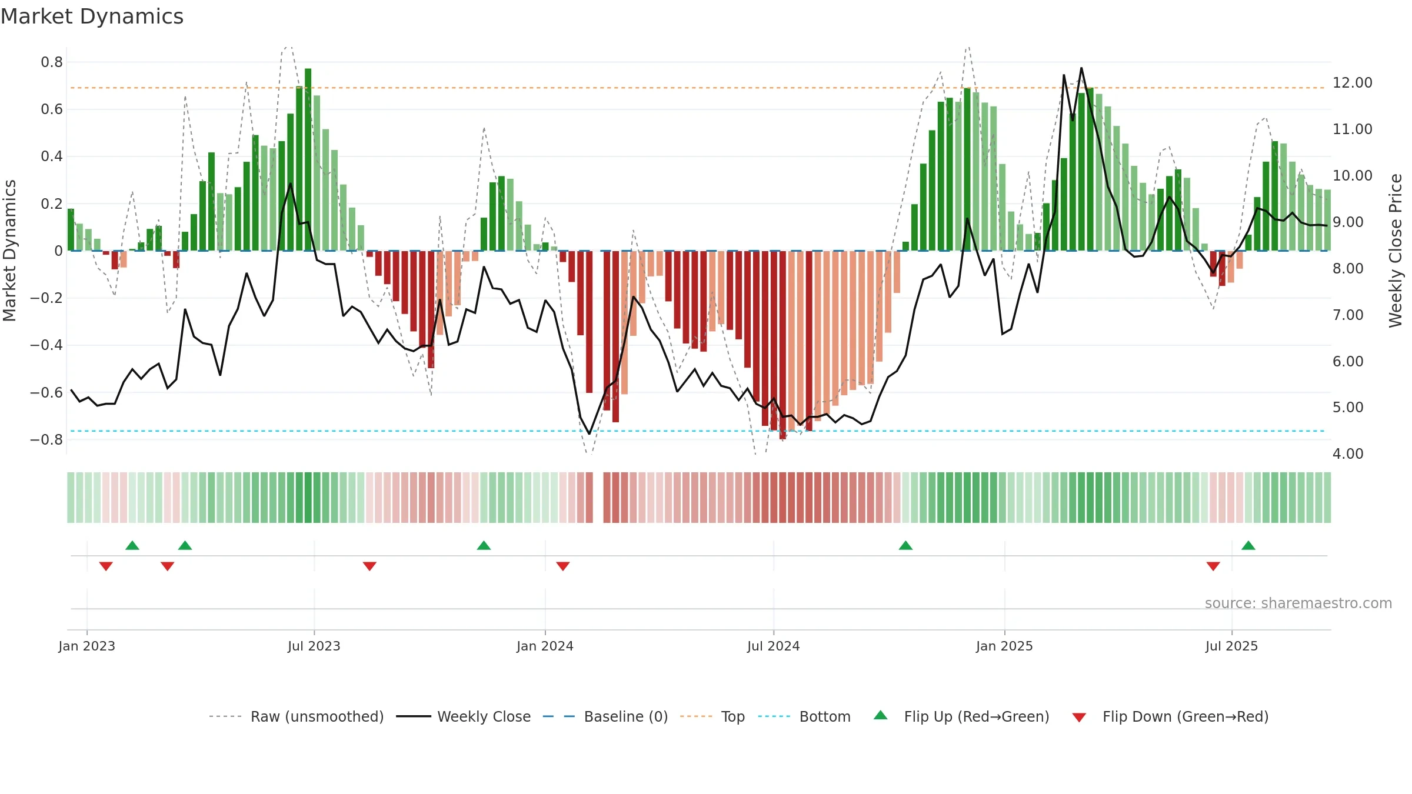The width and height of the screenshot is (1412, 794).
Task: Click the green flip-up marker after Jul 2025
Action: click(1248, 545)
